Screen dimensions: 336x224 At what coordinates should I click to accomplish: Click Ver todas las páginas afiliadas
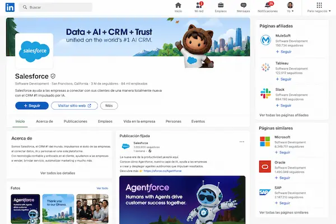click(284, 115)
